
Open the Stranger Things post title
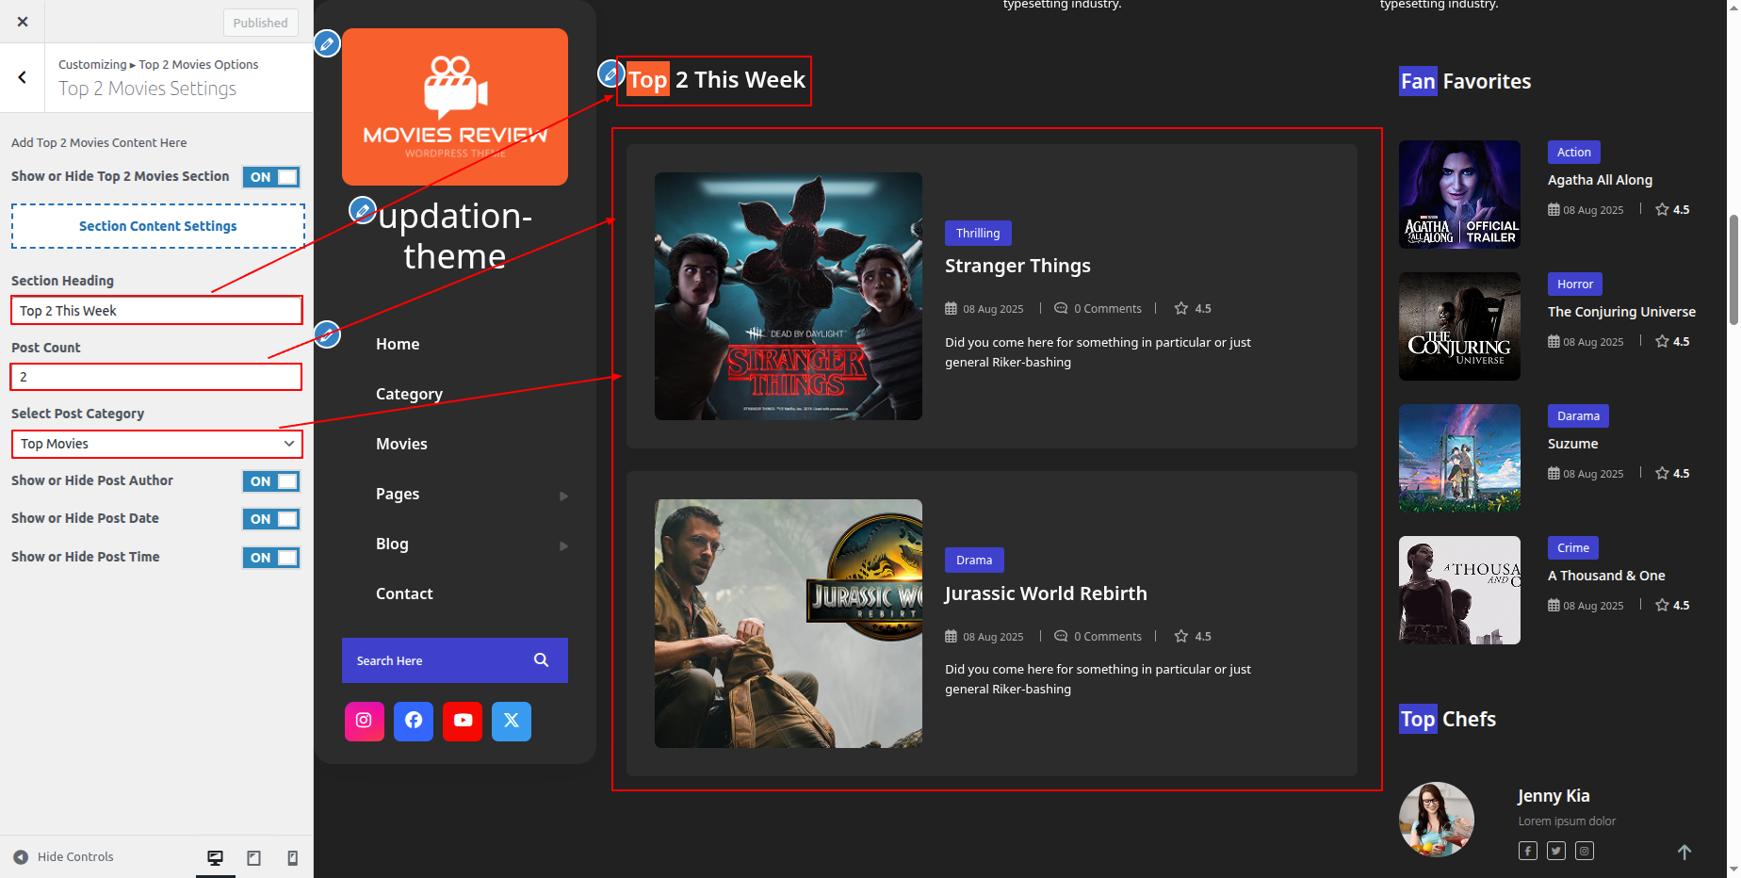click(x=1017, y=266)
